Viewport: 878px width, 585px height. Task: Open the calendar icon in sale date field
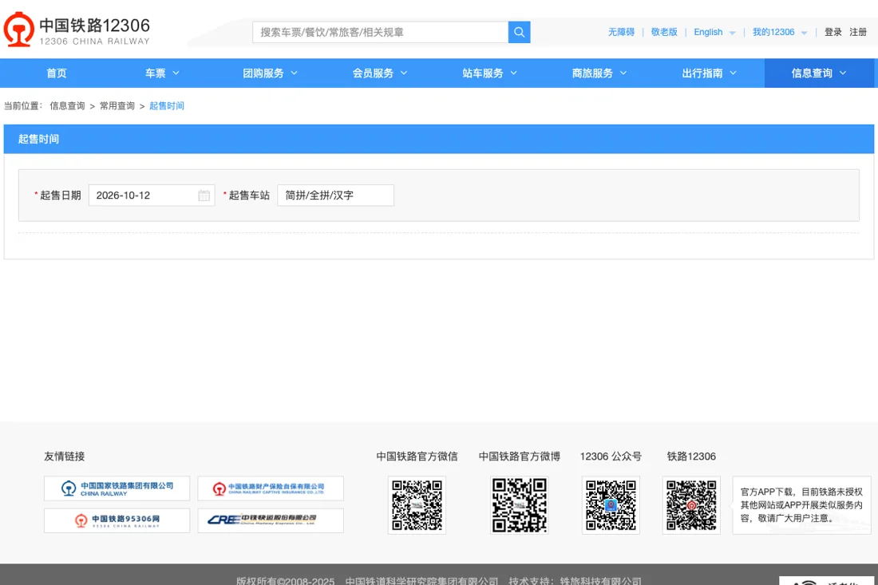coord(204,196)
